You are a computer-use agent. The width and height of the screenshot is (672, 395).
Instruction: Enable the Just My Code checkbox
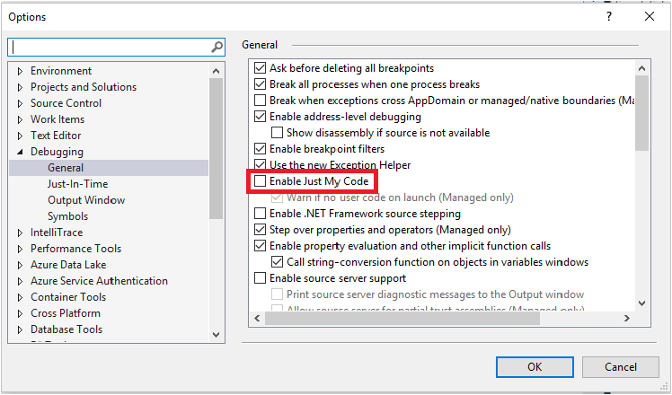tap(261, 181)
